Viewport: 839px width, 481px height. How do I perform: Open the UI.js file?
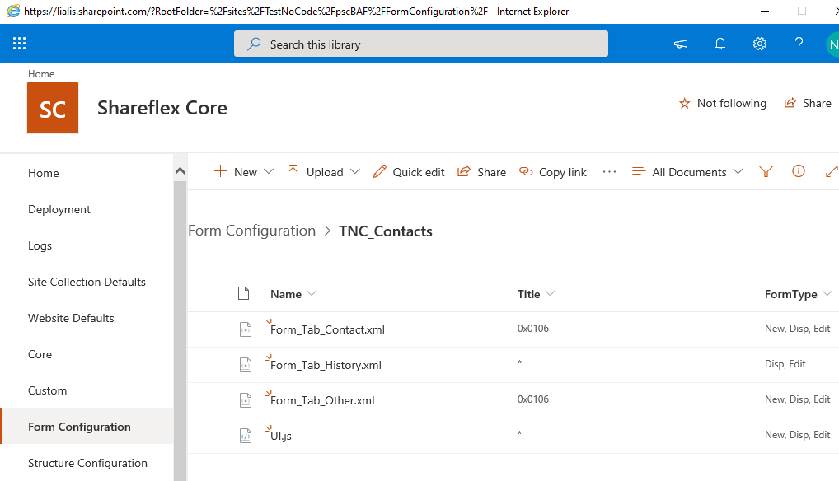[x=281, y=436]
